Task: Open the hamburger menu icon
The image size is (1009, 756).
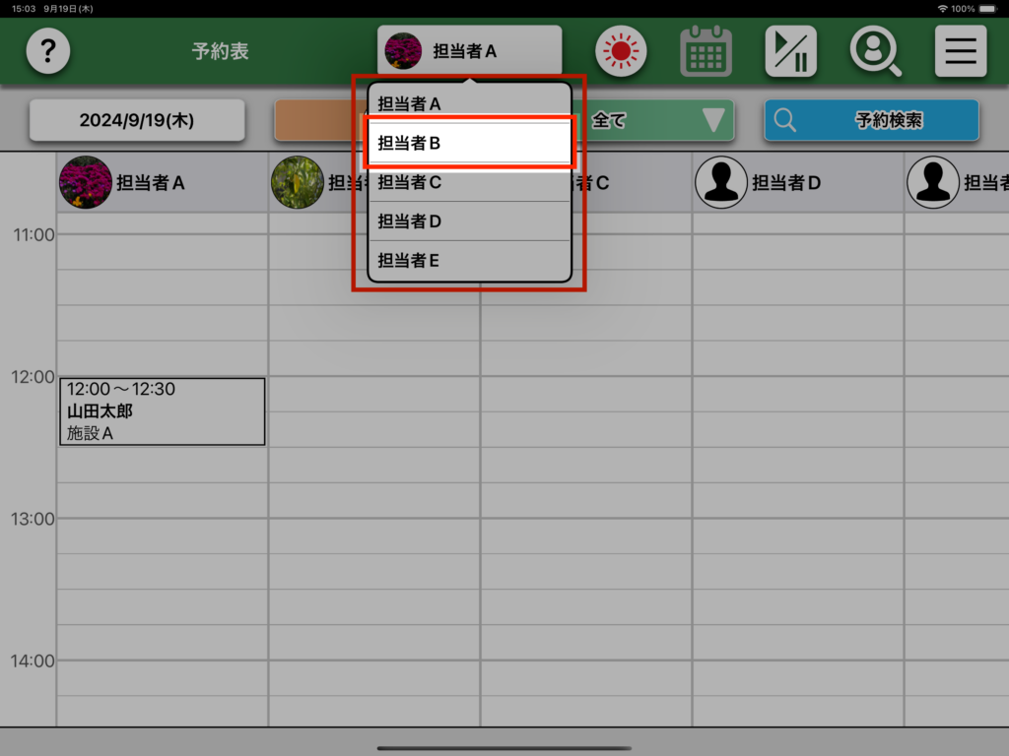Action: [960, 51]
